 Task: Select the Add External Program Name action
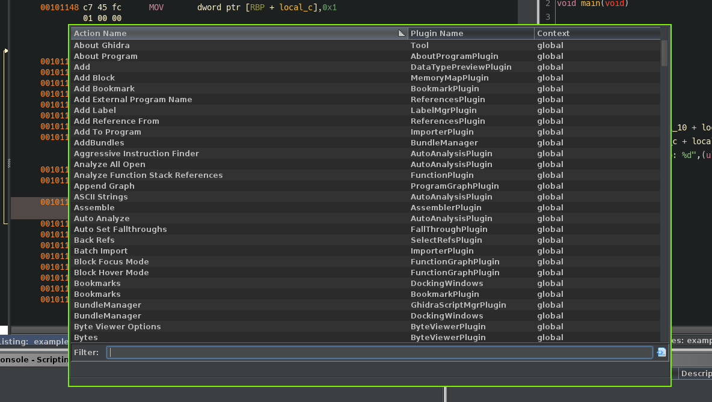366,99
